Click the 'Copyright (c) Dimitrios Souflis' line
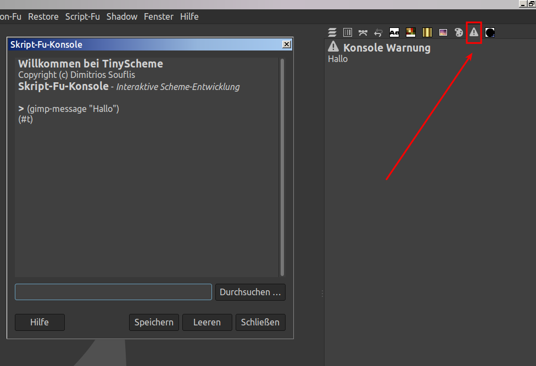 coord(76,75)
